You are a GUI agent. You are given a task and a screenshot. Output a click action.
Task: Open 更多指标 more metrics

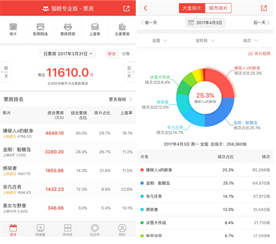click(120, 99)
